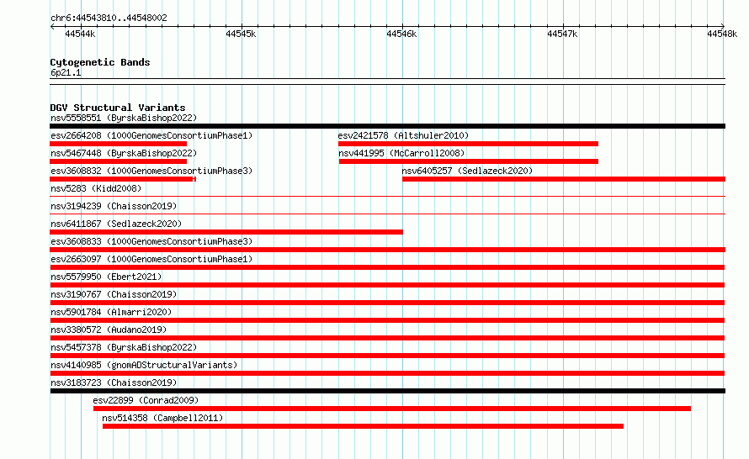Viewport: 749px width, 459px height.
Task: Click the red bar of esv2421578
Action: coord(468,144)
